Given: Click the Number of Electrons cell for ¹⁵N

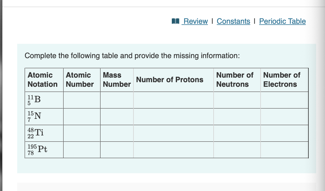Looking at the screenshot, I should [284, 117].
